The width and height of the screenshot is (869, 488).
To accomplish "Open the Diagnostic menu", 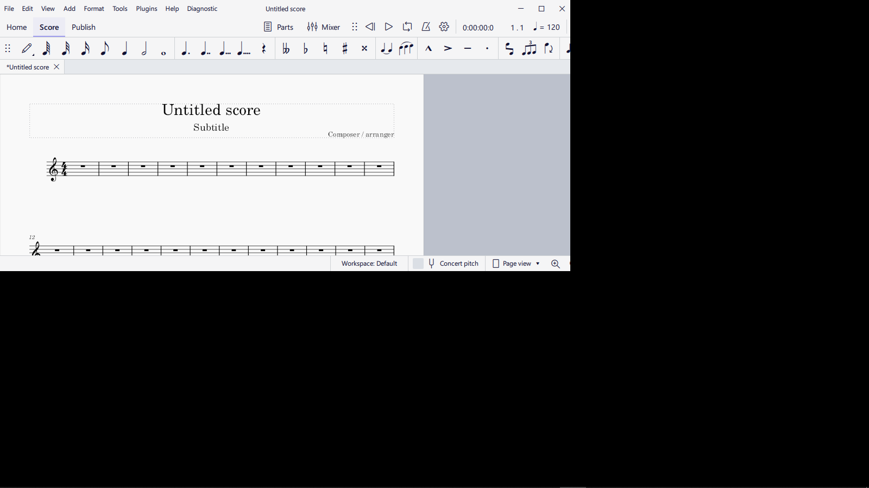I will (x=203, y=9).
